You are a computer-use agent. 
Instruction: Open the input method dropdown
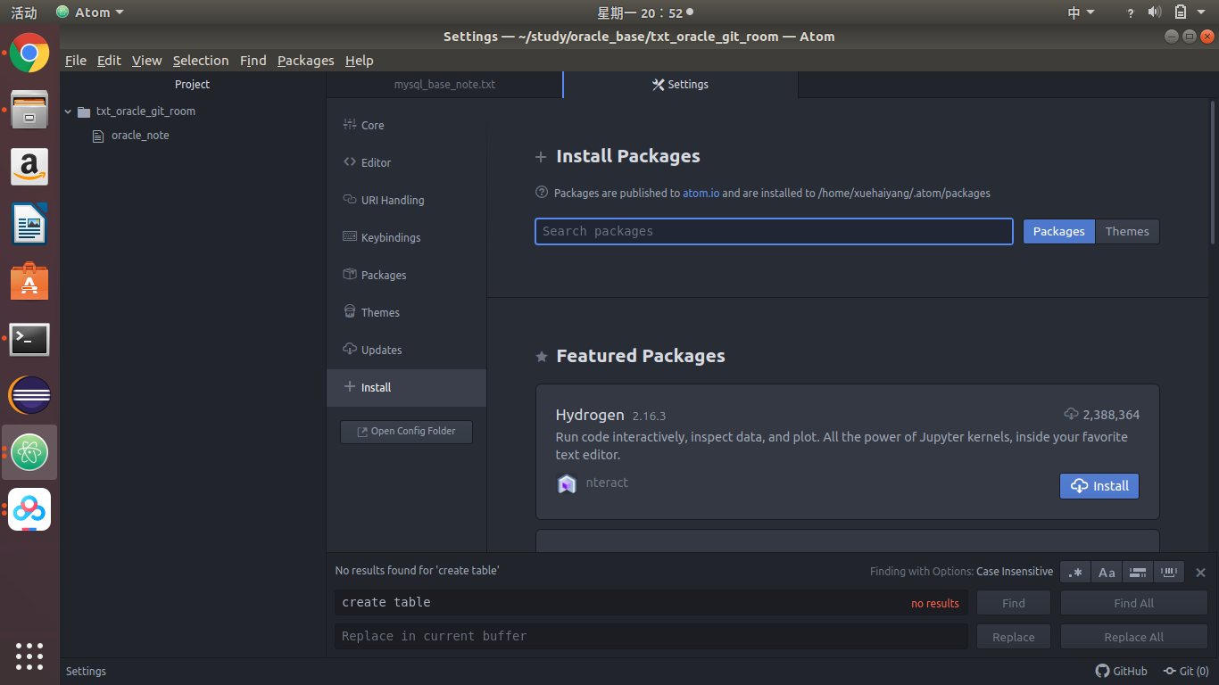tap(1081, 12)
